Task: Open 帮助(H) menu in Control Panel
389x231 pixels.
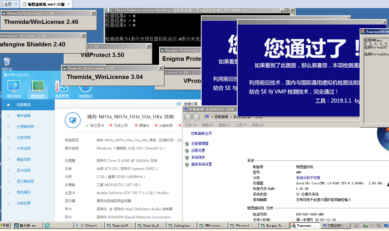Action: (258, 125)
